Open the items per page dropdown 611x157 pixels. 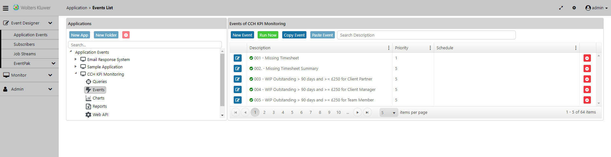389,113
